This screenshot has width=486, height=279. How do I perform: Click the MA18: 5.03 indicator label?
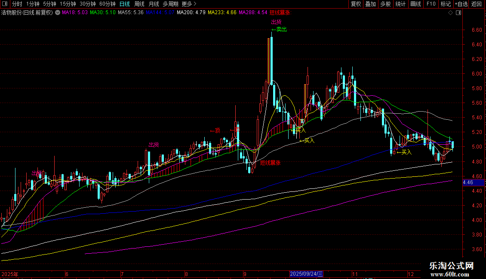pyautogui.click(x=75, y=13)
